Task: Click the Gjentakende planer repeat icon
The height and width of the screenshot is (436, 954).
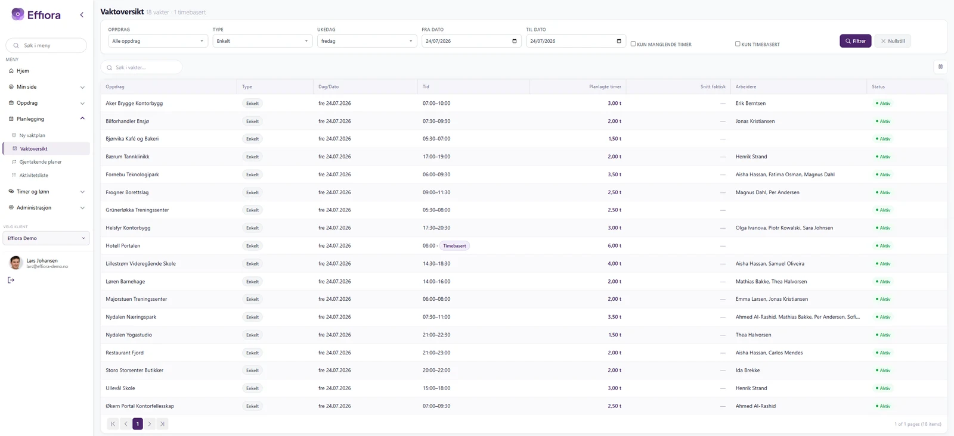Action: click(x=14, y=162)
